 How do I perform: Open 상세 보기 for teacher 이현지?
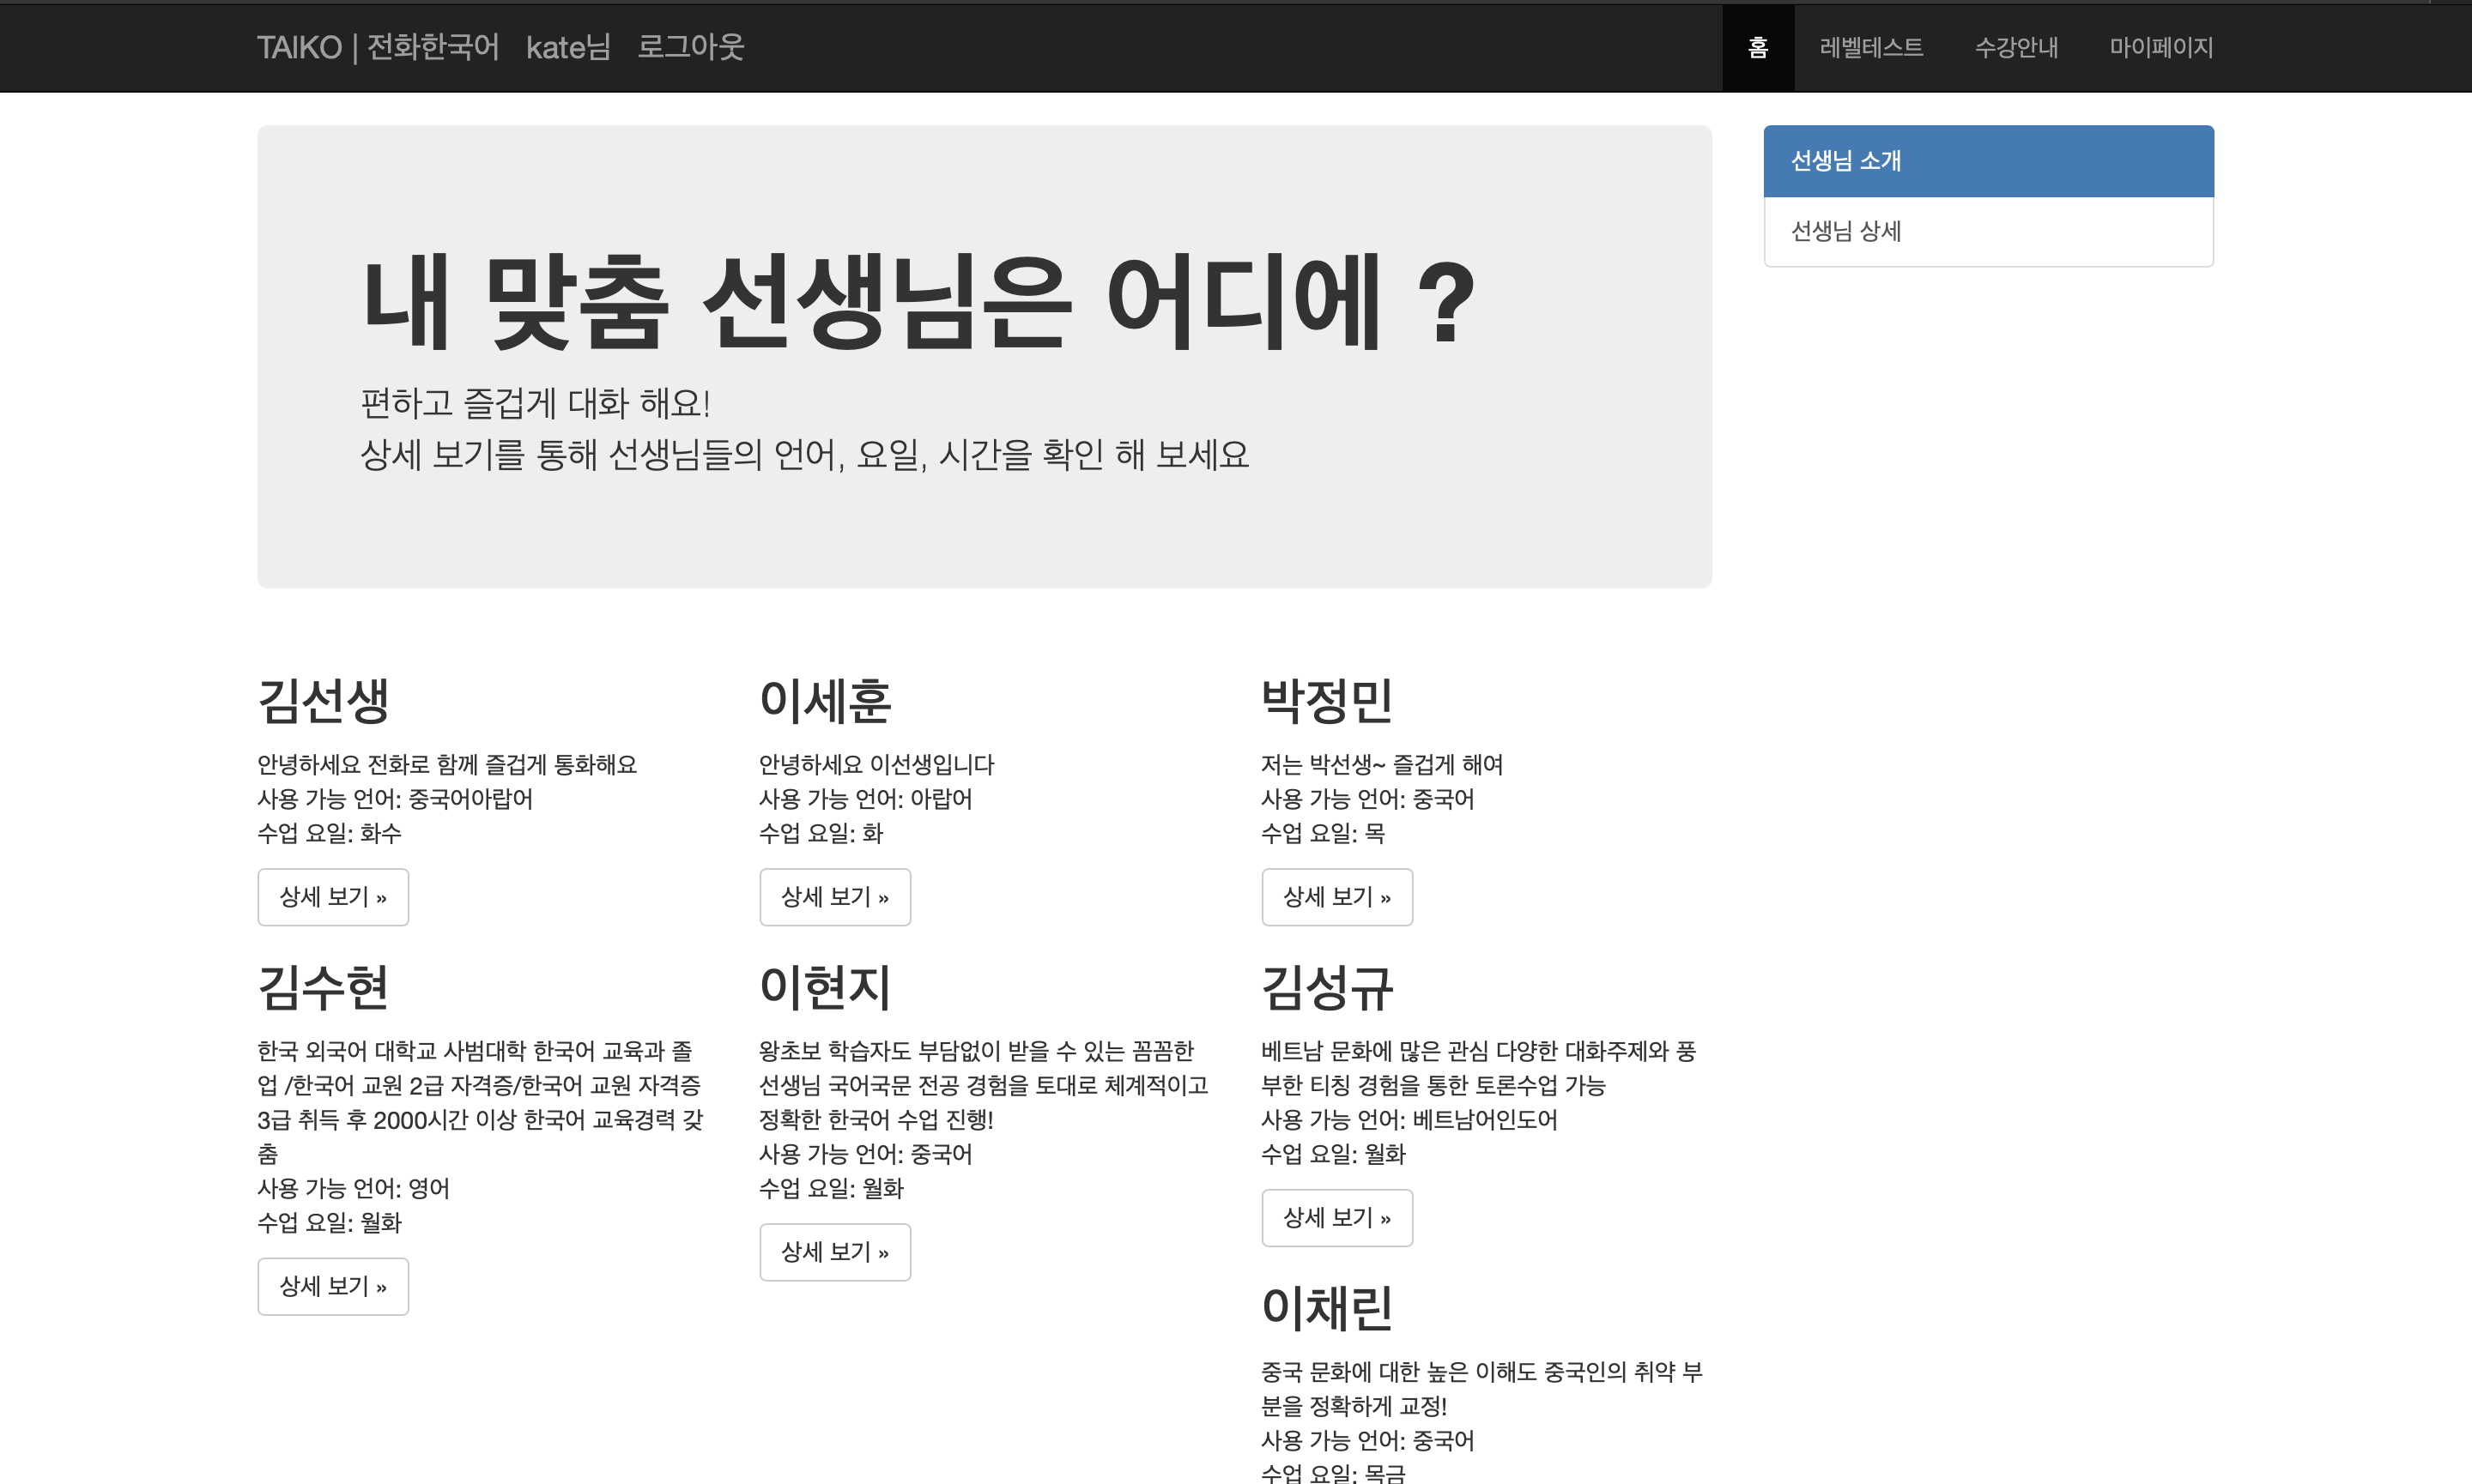click(x=834, y=1252)
